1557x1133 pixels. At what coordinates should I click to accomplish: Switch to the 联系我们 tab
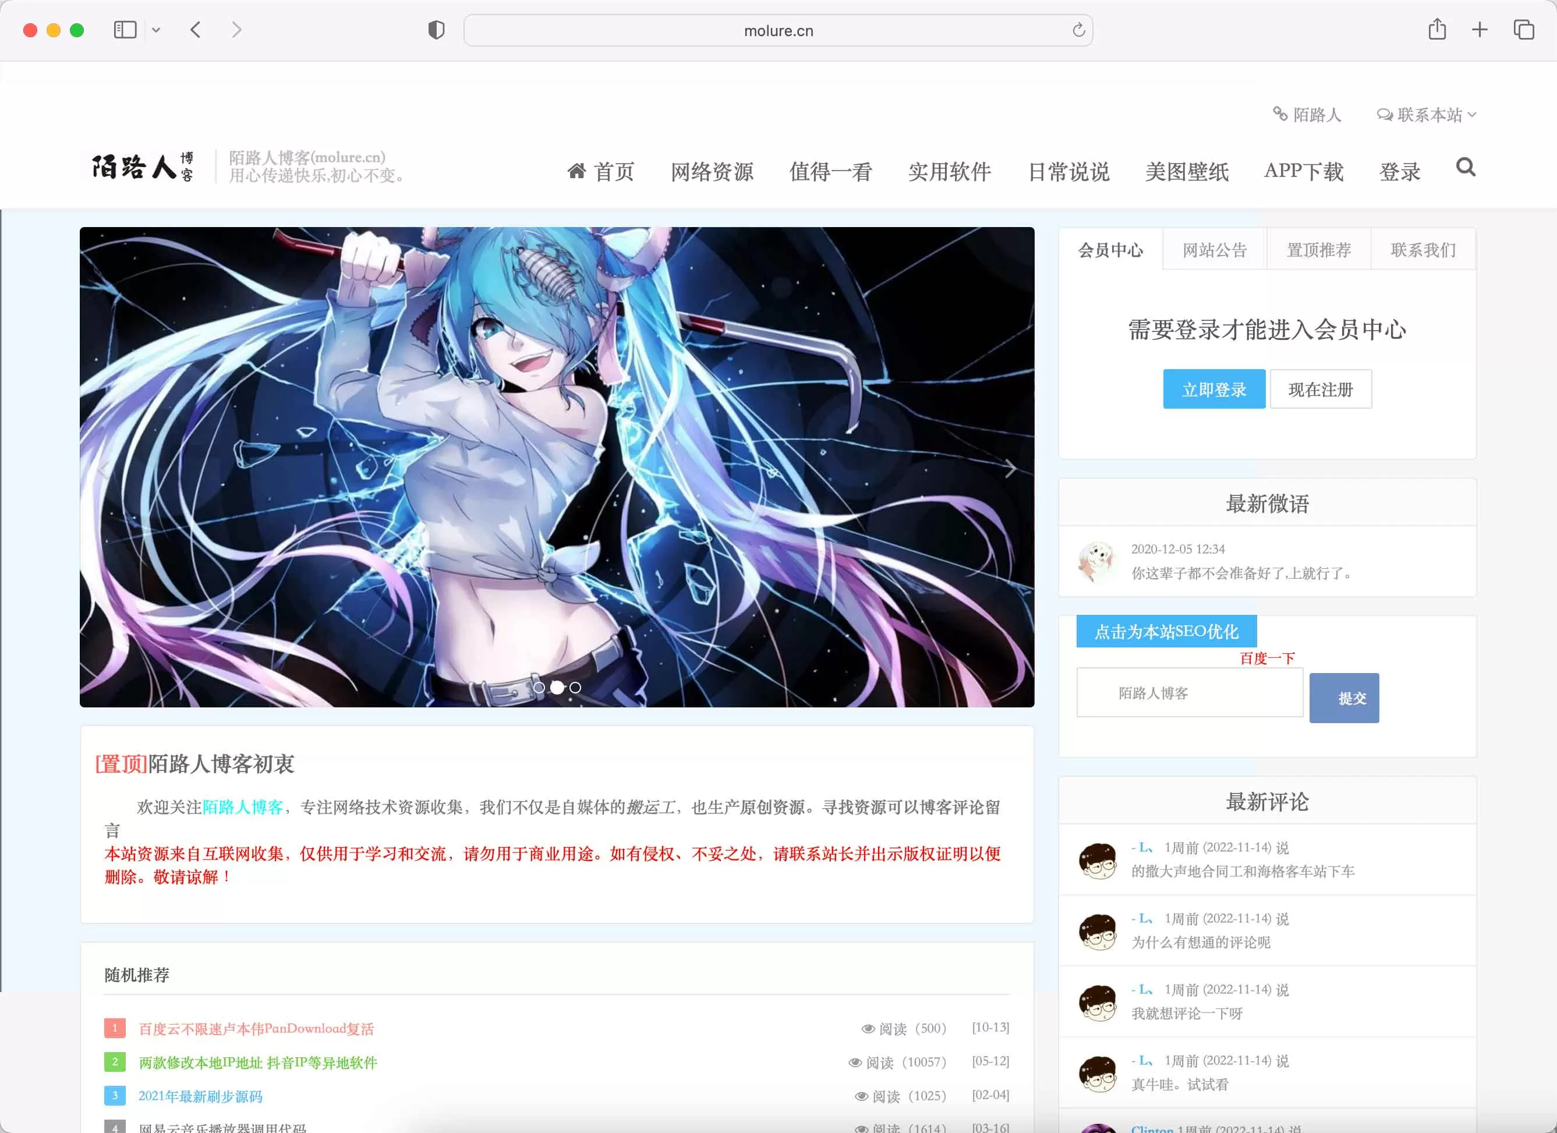pos(1423,250)
